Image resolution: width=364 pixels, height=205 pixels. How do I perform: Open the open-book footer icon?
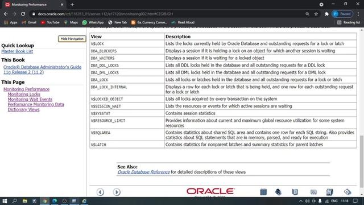pos(295,192)
